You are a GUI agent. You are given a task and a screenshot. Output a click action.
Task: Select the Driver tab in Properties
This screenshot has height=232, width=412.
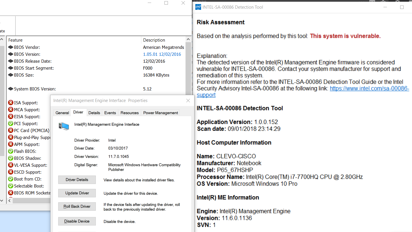point(78,112)
